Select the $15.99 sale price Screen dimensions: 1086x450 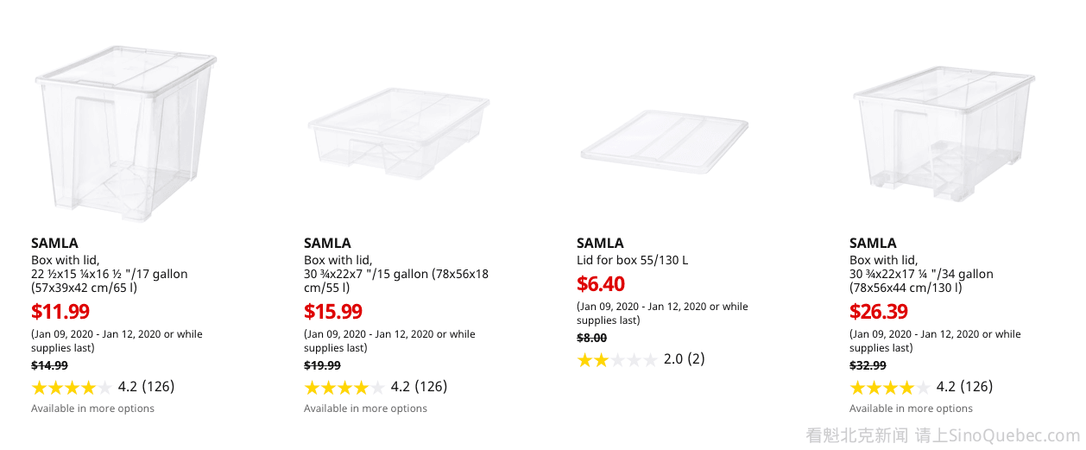pos(333,312)
